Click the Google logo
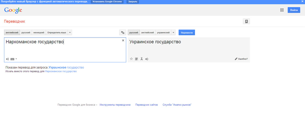This screenshot has height=126, width=305. (x=13, y=10)
